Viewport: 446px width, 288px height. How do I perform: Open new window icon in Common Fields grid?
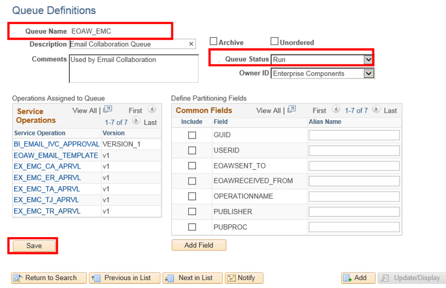point(292,110)
